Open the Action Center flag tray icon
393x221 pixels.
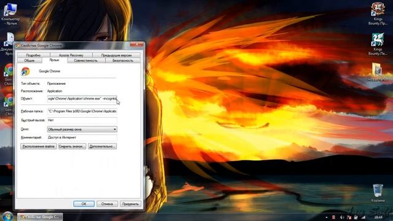point(349,217)
